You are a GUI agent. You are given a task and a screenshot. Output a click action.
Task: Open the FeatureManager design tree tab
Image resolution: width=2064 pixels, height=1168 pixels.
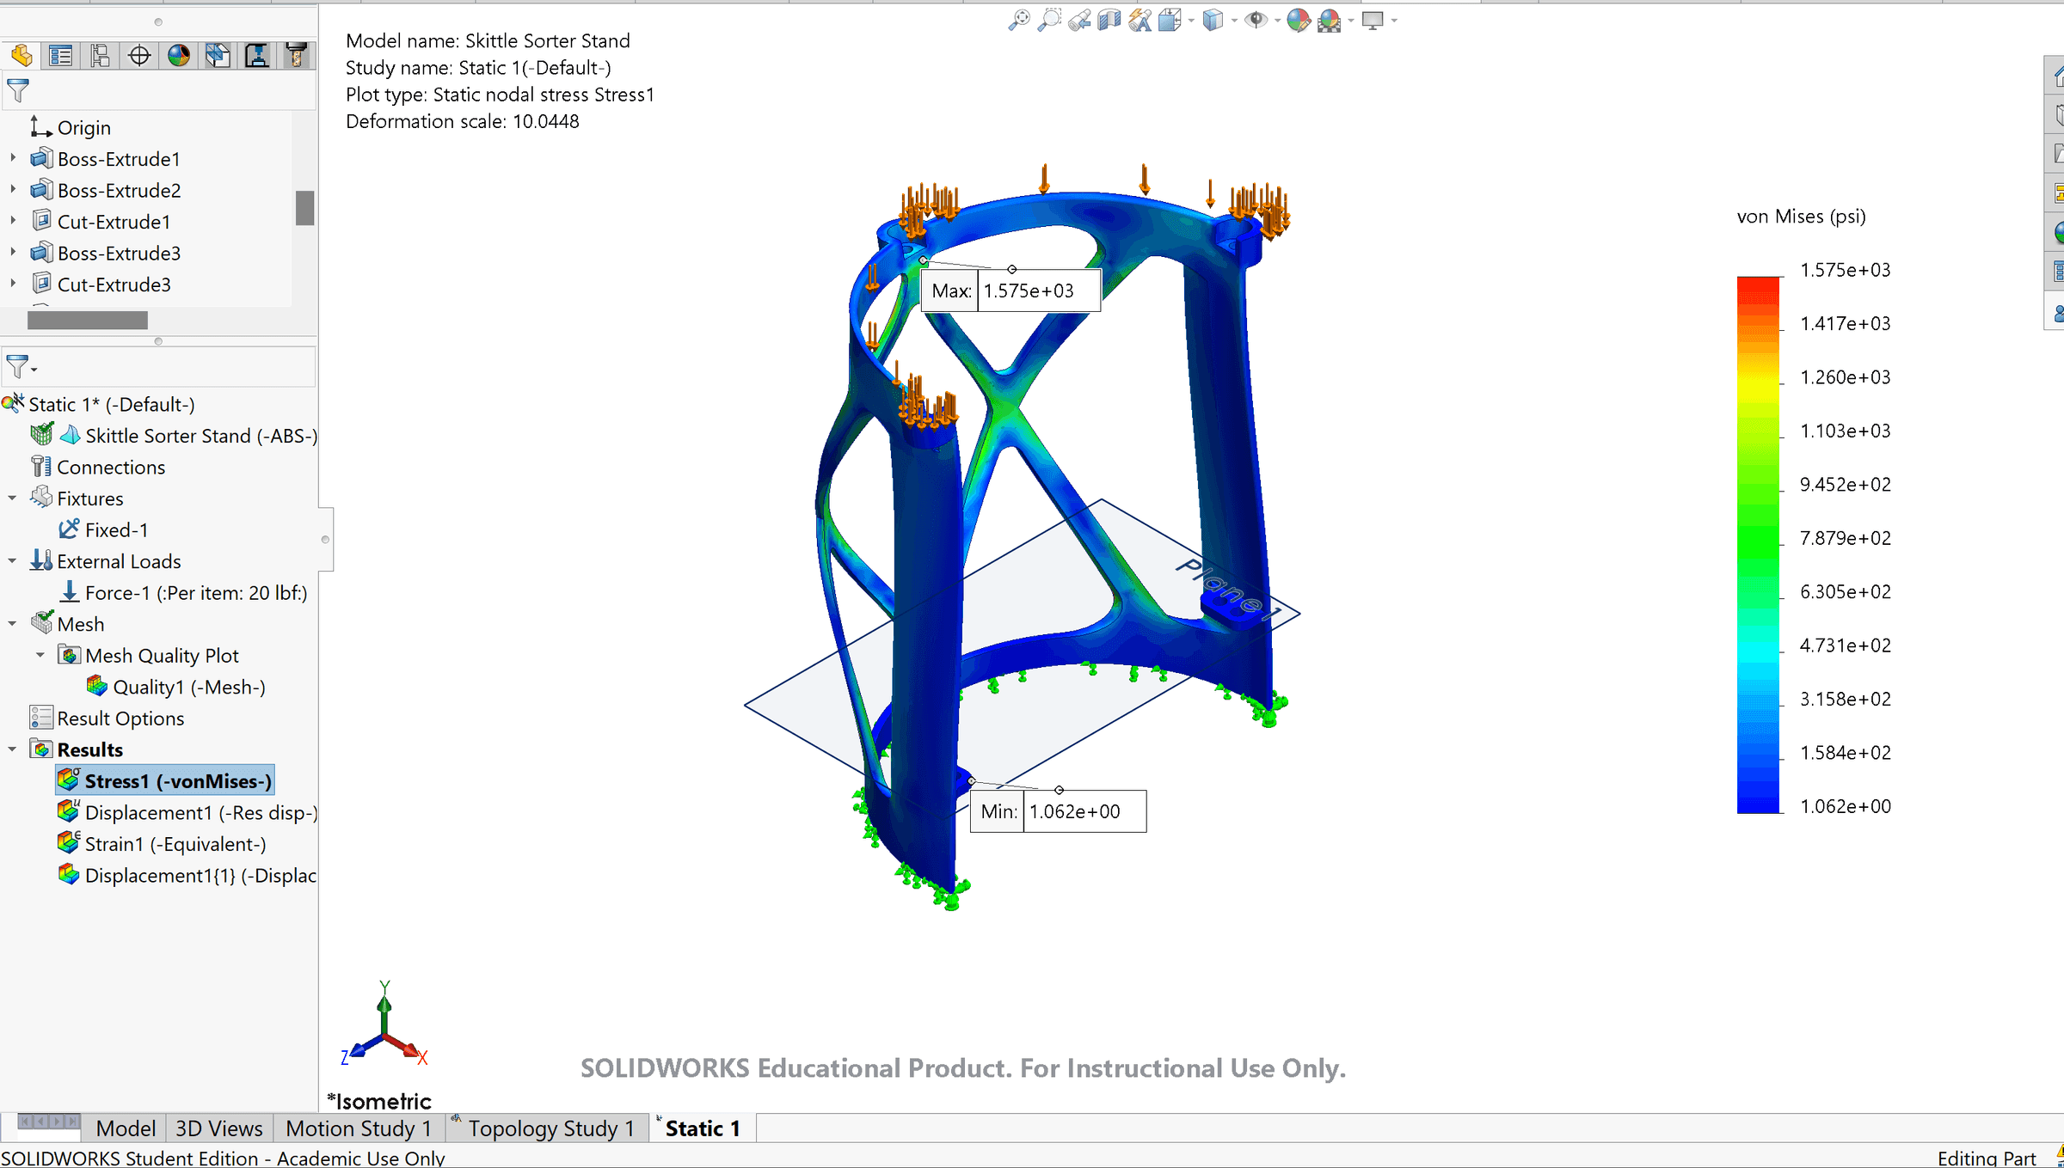[x=21, y=56]
